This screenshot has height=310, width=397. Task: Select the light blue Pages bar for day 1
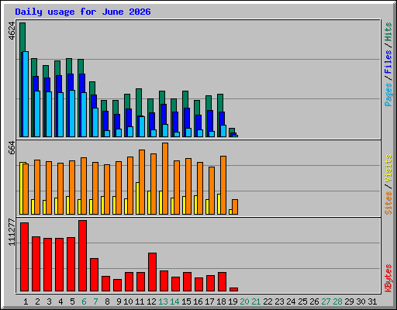26,94
